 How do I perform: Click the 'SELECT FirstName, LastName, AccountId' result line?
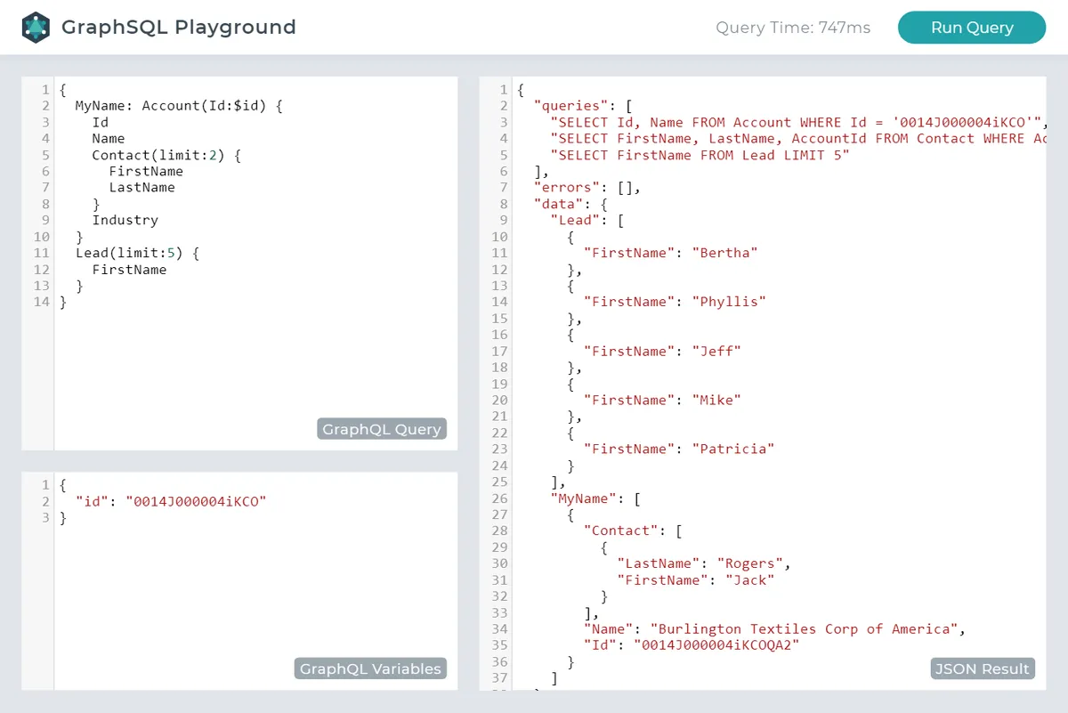coord(799,139)
